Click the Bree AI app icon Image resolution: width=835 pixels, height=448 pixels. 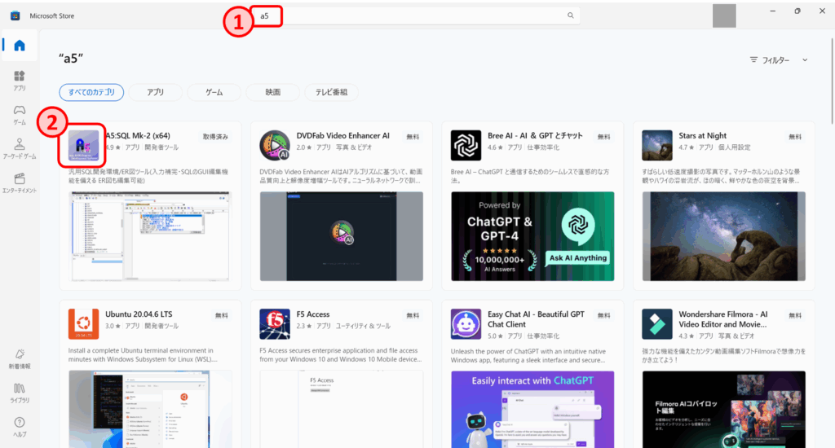point(466,145)
